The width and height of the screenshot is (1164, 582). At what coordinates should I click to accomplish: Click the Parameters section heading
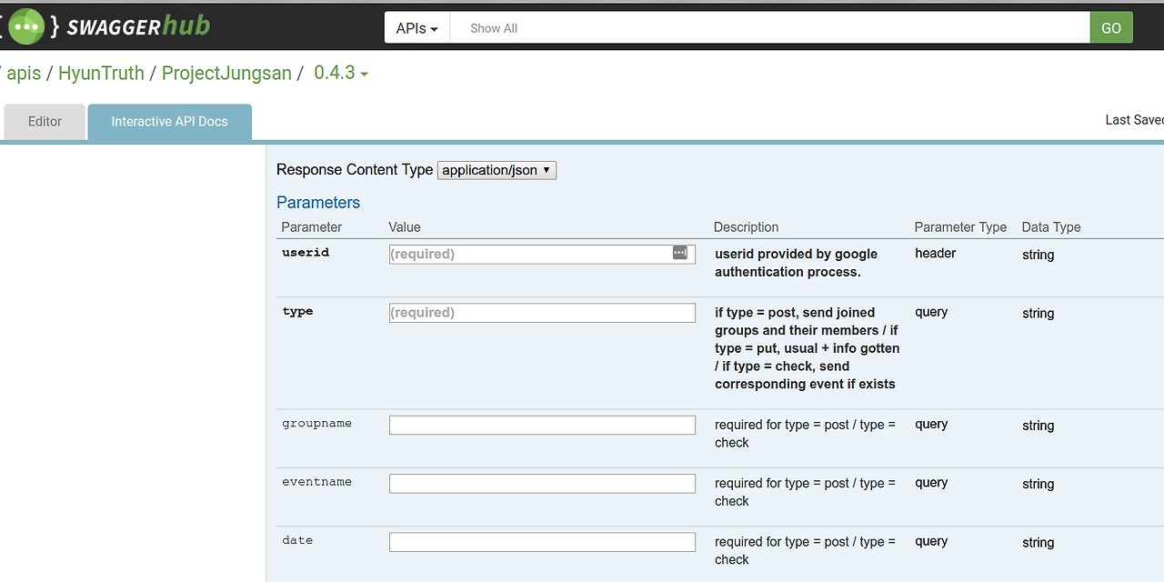(x=318, y=203)
